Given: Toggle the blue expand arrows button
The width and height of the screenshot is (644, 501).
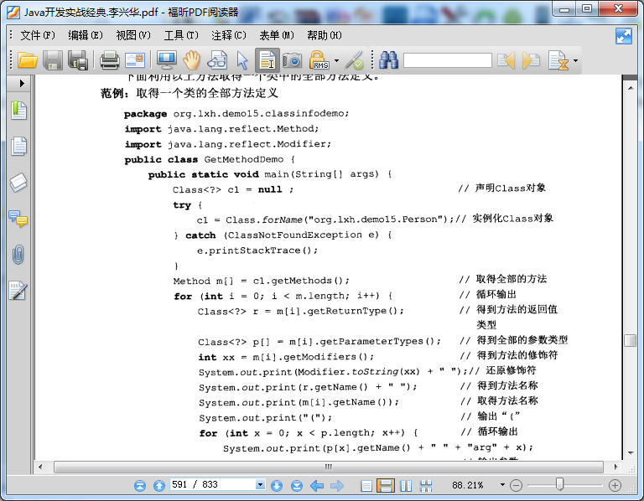Looking at the screenshot, I should tap(624, 36).
